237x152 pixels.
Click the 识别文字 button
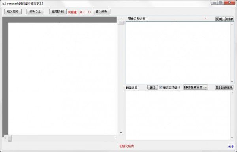(35, 11)
